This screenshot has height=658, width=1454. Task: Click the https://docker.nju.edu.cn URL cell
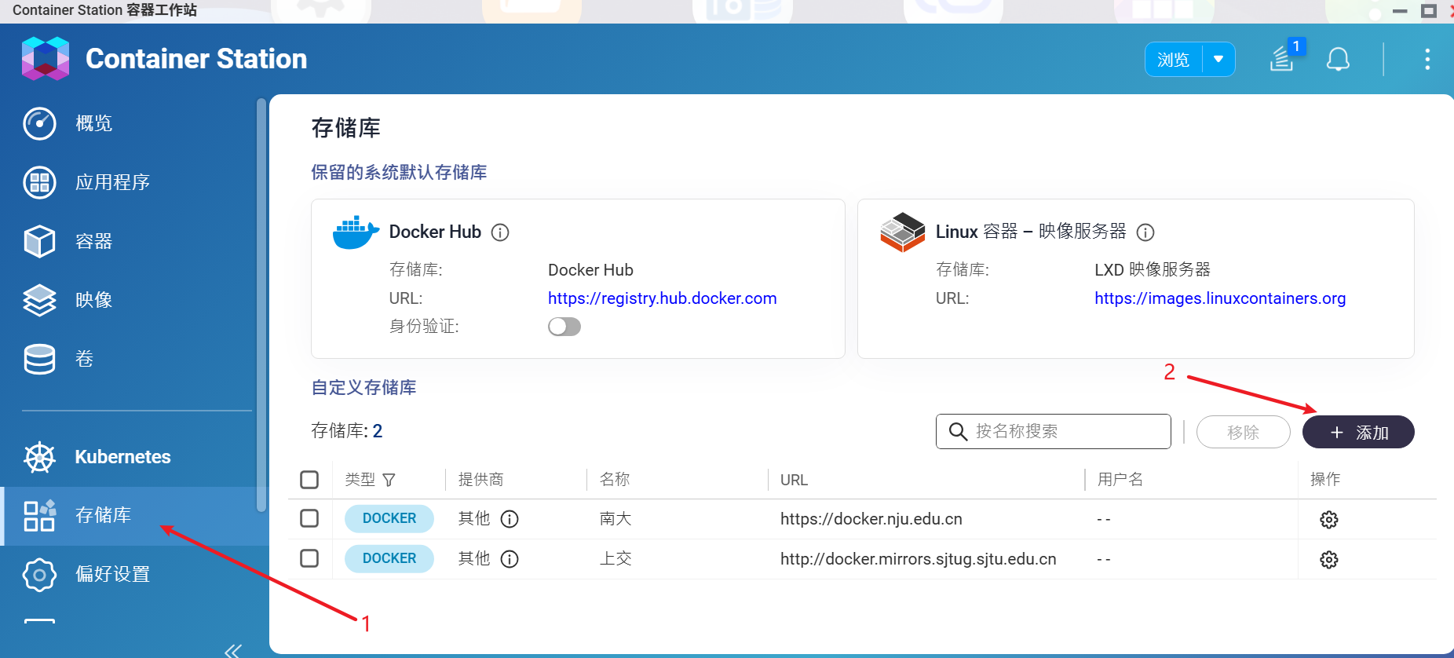click(x=871, y=519)
